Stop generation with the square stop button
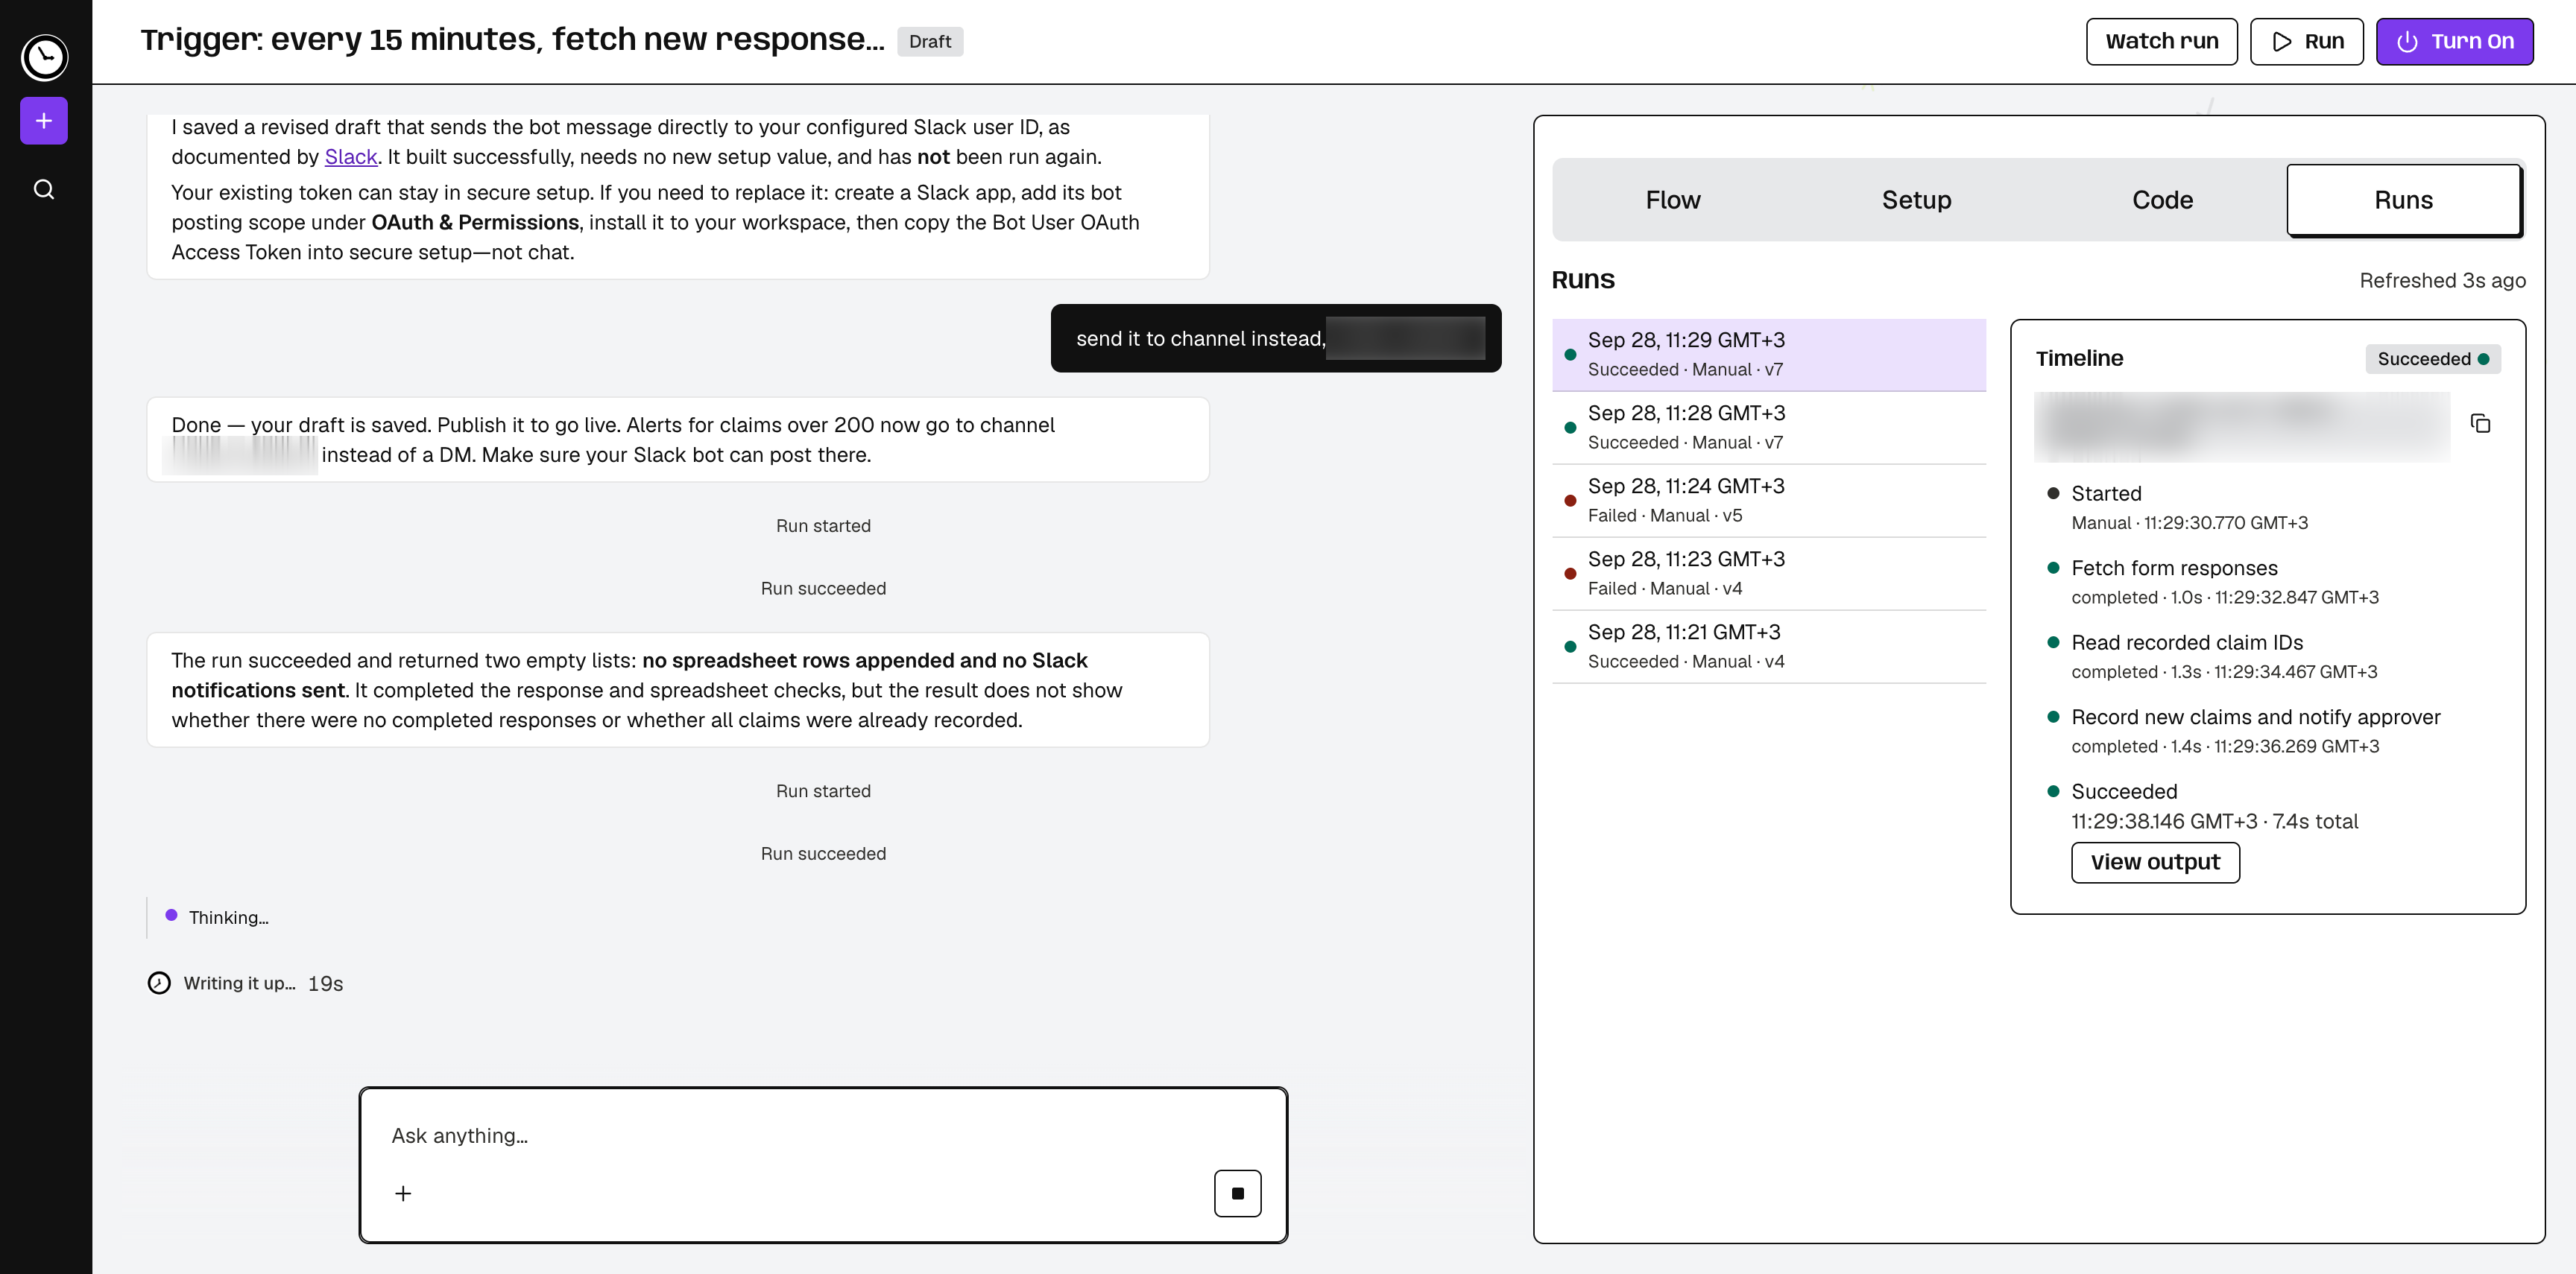 [1237, 1193]
